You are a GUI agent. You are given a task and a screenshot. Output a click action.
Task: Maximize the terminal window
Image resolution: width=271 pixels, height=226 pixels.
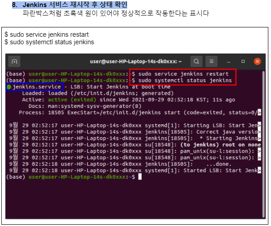point(243,61)
